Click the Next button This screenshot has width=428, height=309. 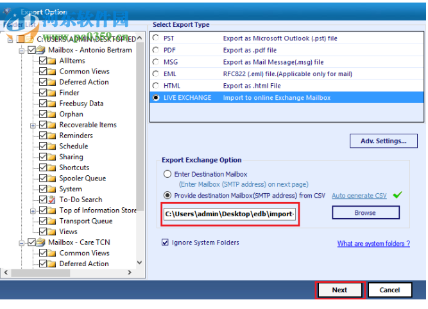[x=339, y=290]
